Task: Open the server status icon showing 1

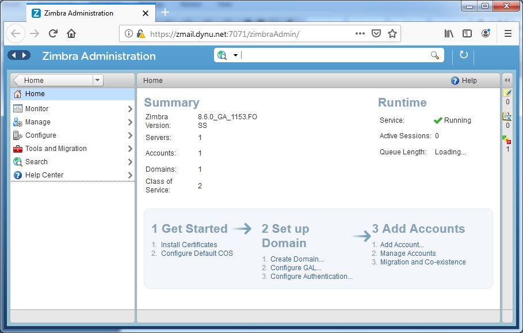Action: [x=507, y=139]
